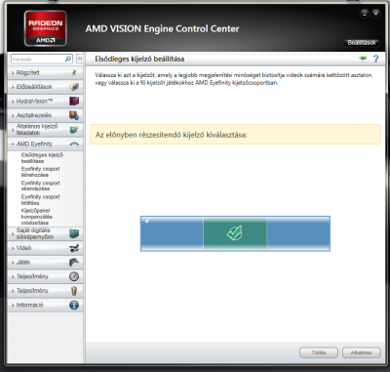
Task: Open the Beállítások menu button
Action: (362, 43)
